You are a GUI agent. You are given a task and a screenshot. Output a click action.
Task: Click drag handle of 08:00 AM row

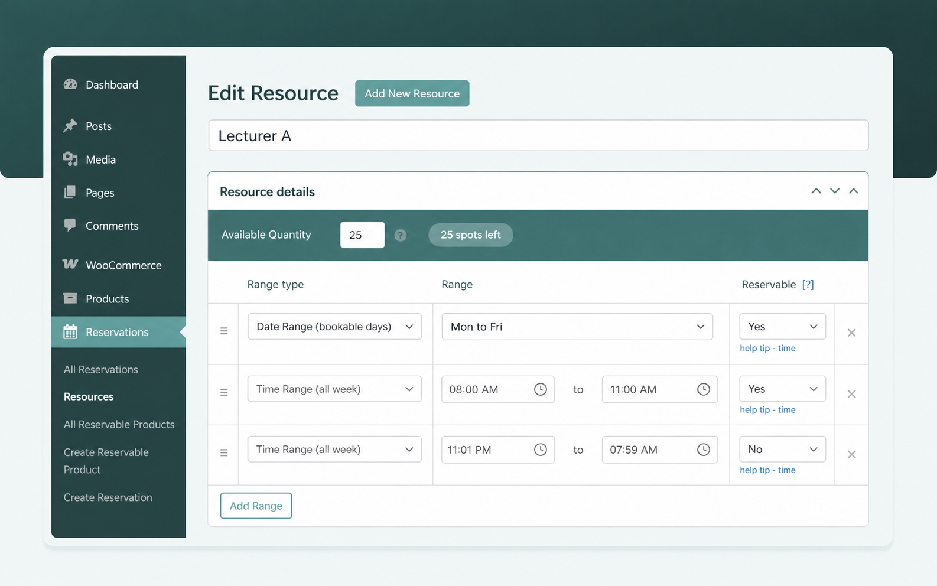tap(224, 392)
